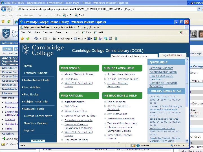Click the popup blocker icon in the status bar
This screenshot has height=152, width=203.
tap(133, 146)
